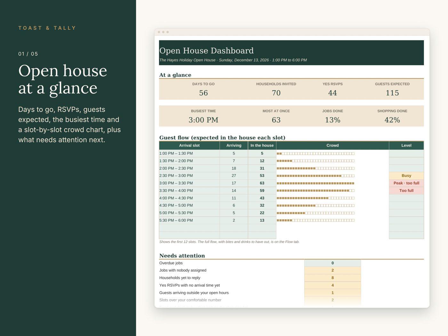
Task: Select the 2:30 PM – 3:00 PM slot cell
Action: pyautogui.click(x=189, y=176)
